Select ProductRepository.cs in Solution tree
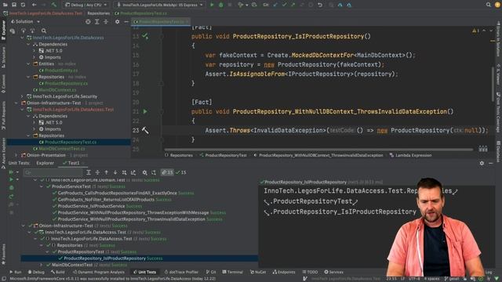The height and width of the screenshot is (282, 502). coord(66,83)
